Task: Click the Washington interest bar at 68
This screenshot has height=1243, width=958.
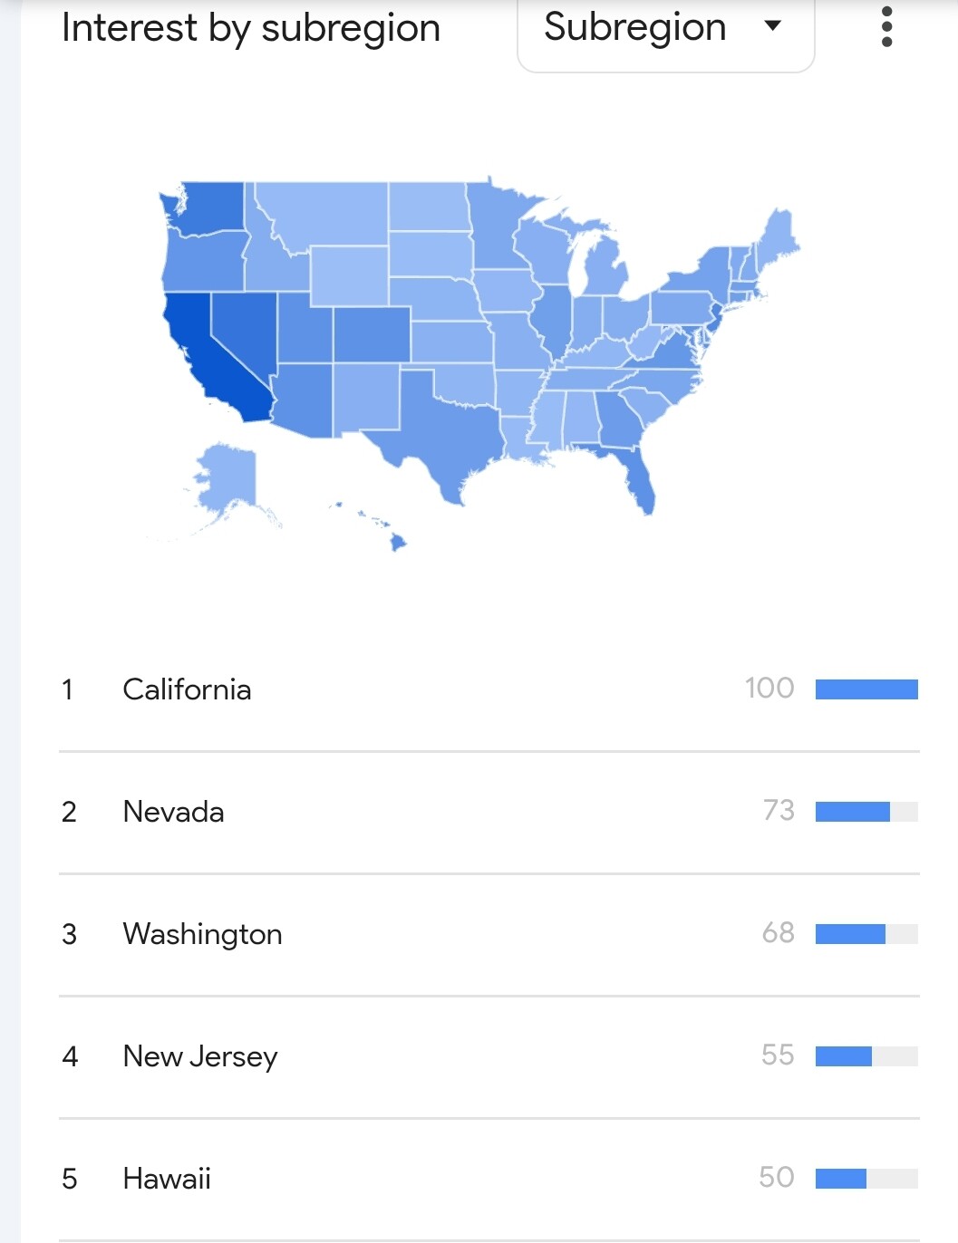Action: [x=866, y=934]
